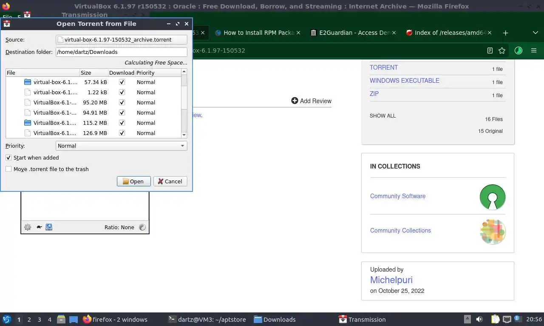The width and height of the screenshot is (544, 326).
Task: Click the Open Torrent dialog title icon
Action: (x=7, y=24)
